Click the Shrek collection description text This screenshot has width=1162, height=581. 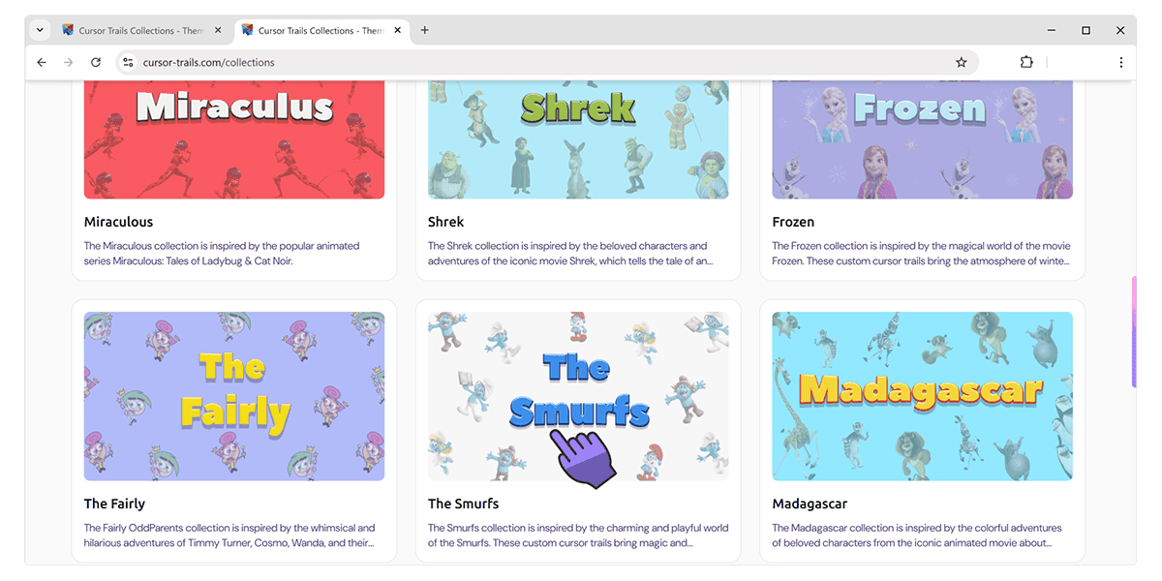[x=571, y=254]
